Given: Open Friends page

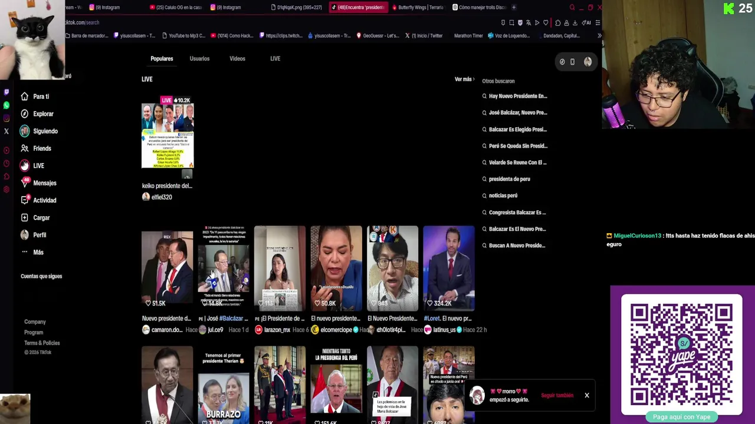Looking at the screenshot, I should (x=36, y=148).
